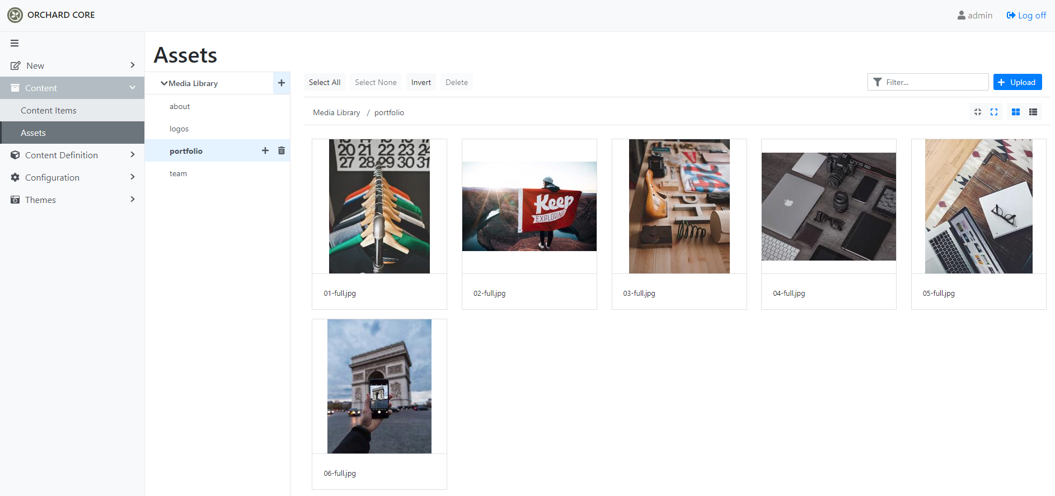This screenshot has width=1055, height=496.
Task: Click the 06-full.jpg file name
Action: (x=340, y=473)
